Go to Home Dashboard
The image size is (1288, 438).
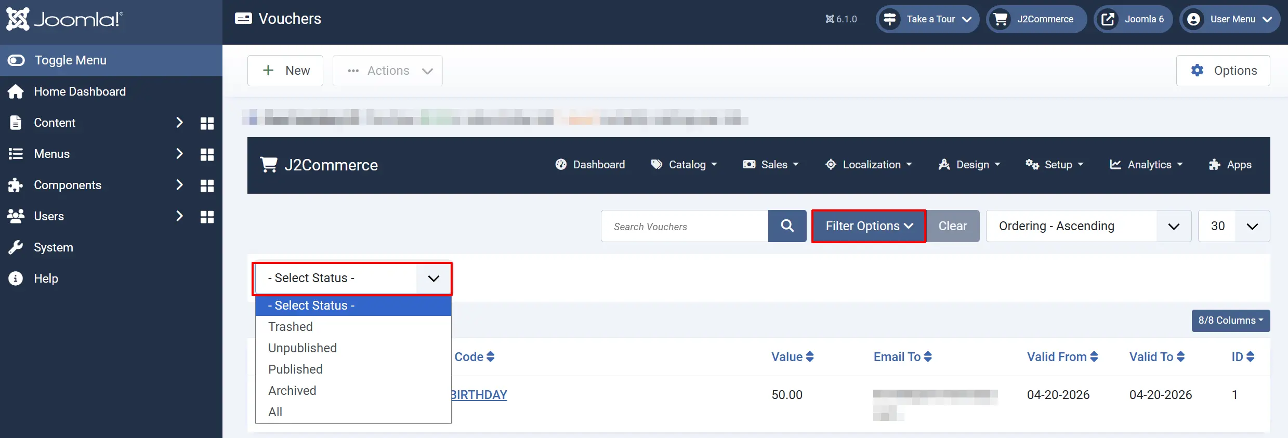pos(111,91)
